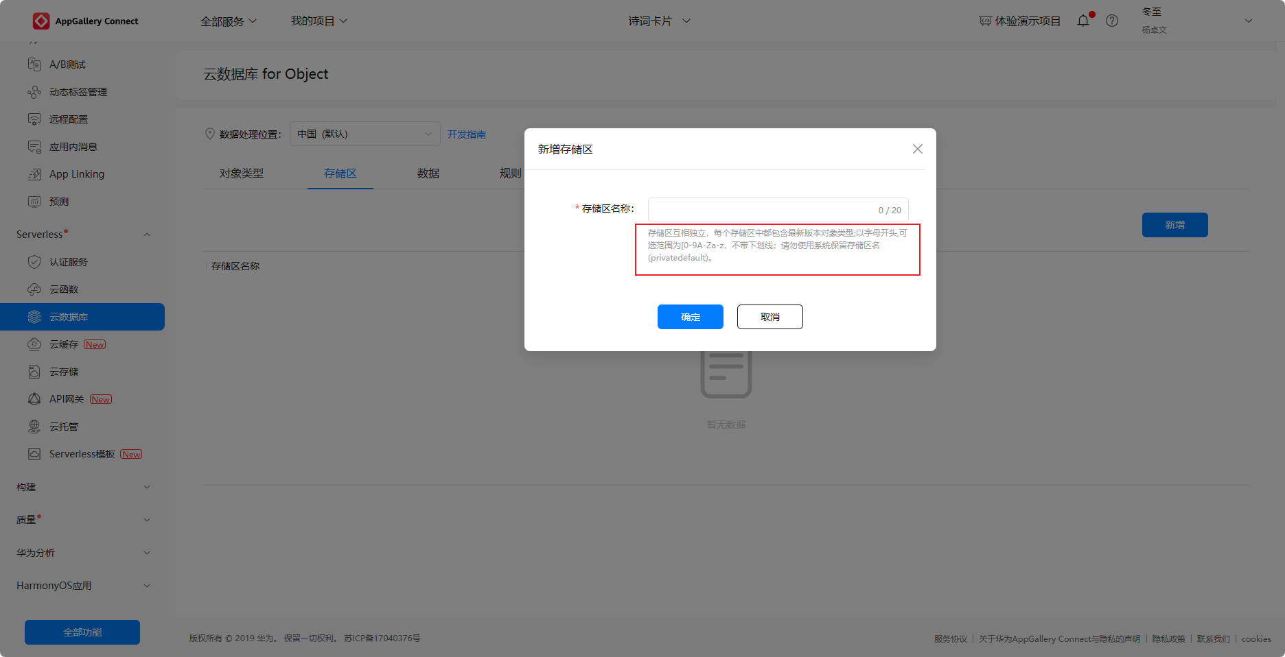Click the AppGallery Connect logo icon
The image size is (1285, 657).
coord(41,21)
